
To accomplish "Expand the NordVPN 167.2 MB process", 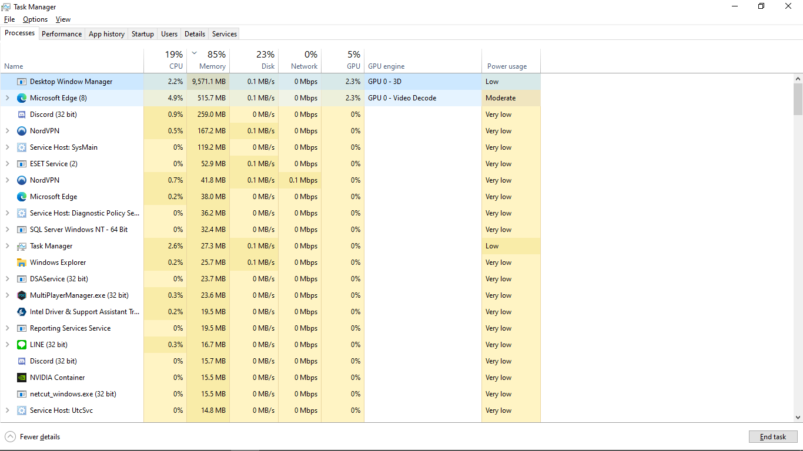I will pos(8,131).
